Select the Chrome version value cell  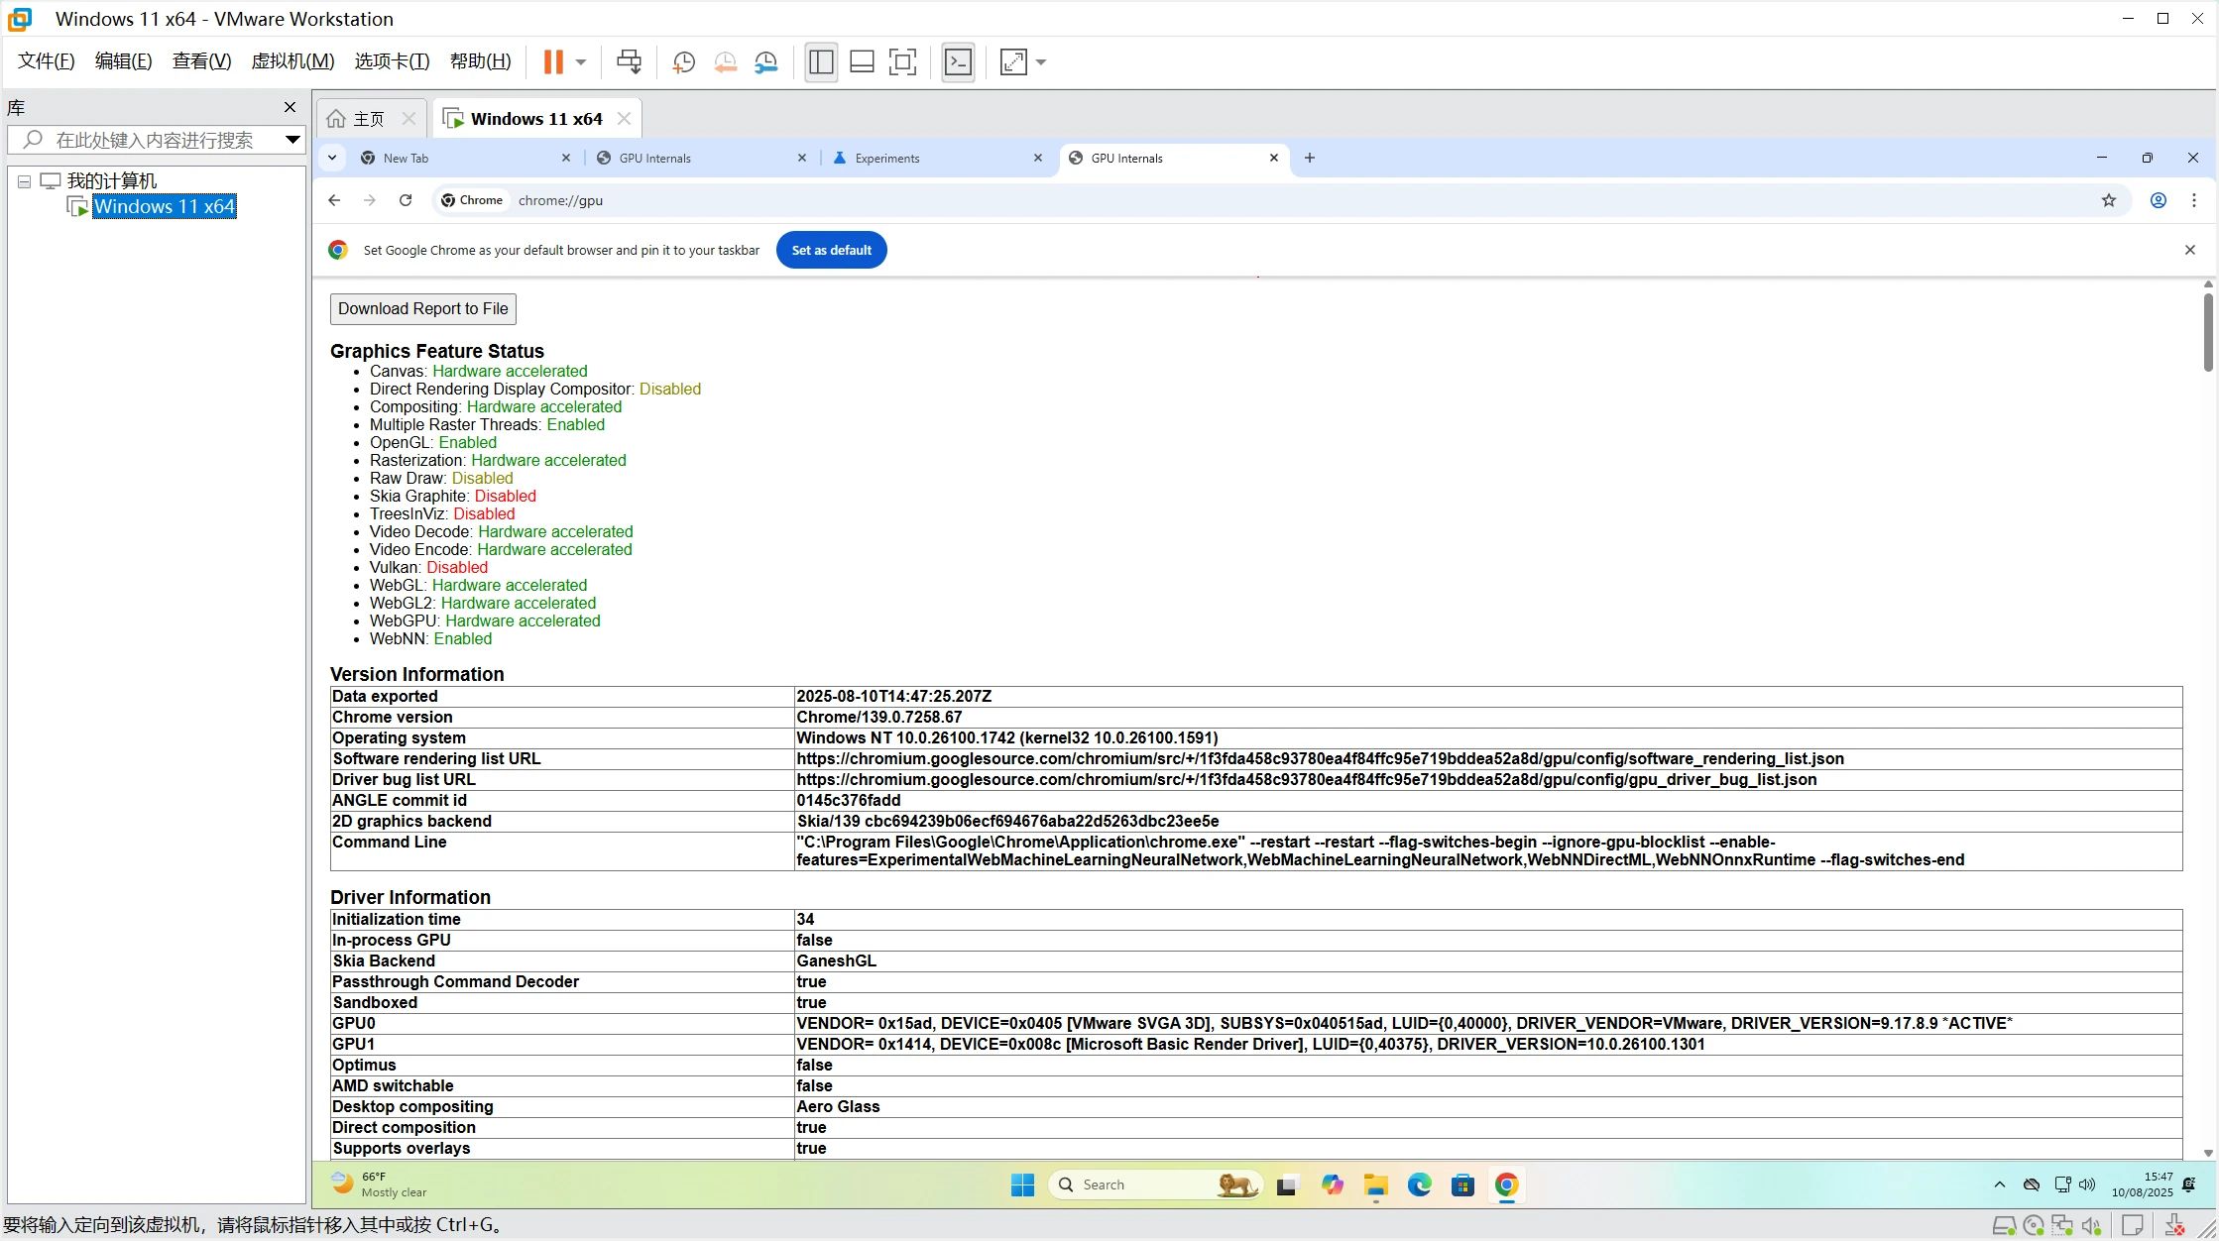pyautogui.click(x=1488, y=717)
